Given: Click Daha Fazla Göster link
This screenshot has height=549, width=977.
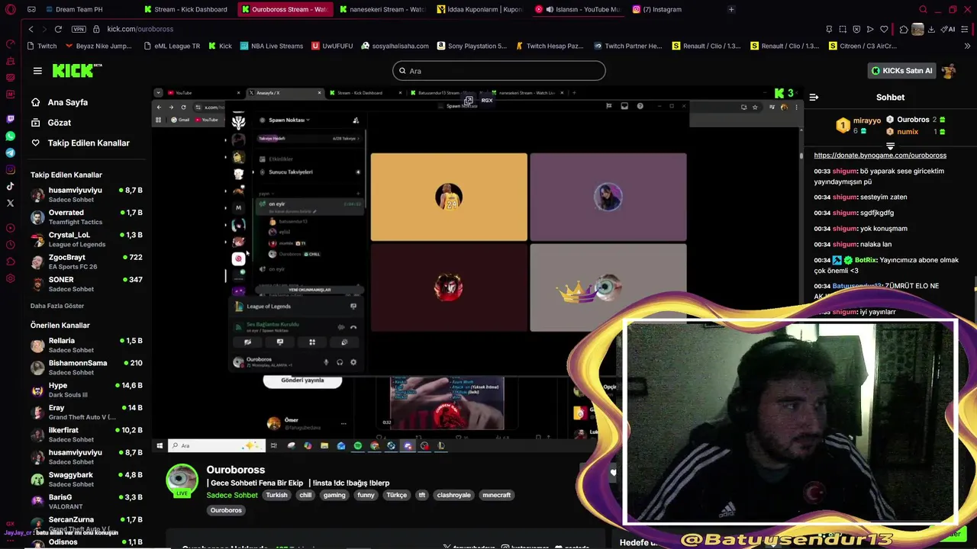Looking at the screenshot, I should tap(57, 306).
